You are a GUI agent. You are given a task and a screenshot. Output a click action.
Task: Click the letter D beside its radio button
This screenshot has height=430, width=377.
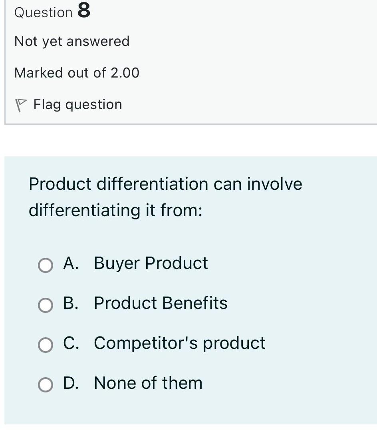pos(71,383)
